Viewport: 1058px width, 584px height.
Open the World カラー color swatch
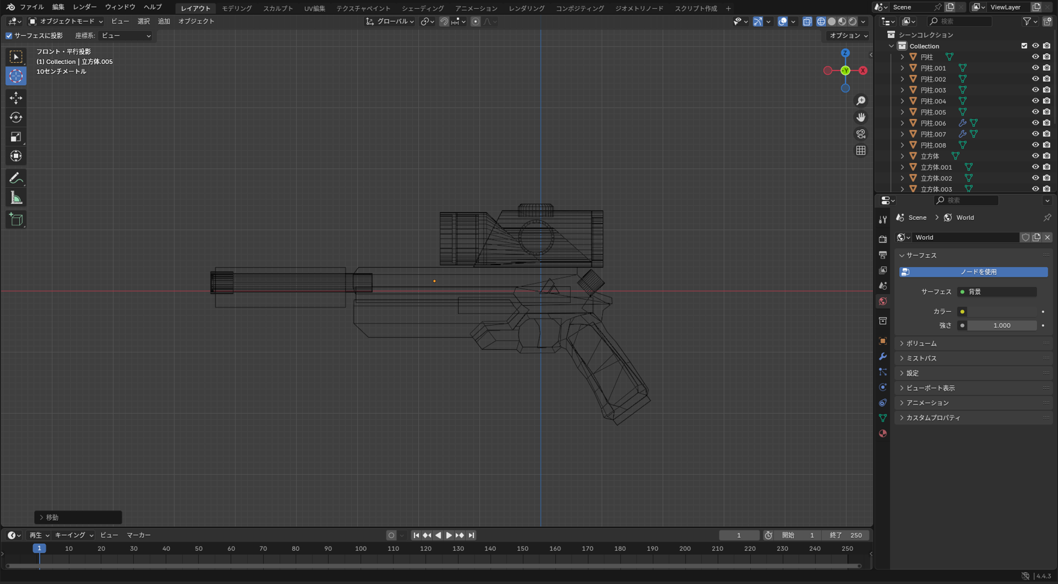tap(1003, 311)
